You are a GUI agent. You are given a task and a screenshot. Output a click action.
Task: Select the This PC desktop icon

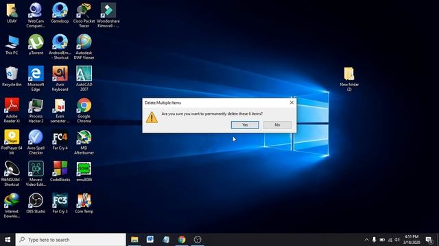(x=12, y=44)
